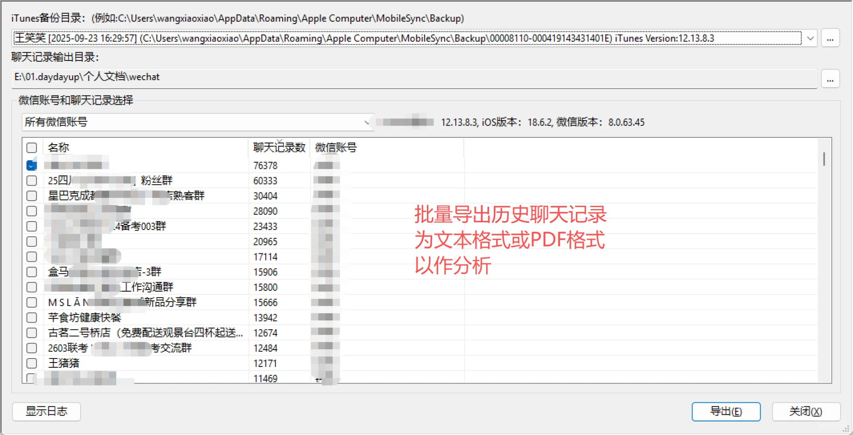Viewport: 853px width, 435px height.
Task: Uncheck the checked row with 76378 records
Action: pyautogui.click(x=32, y=165)
